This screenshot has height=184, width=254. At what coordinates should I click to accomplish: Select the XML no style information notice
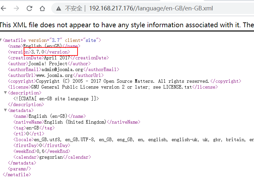[127, 25]
